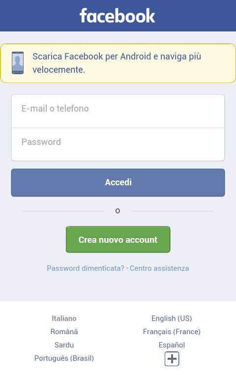Focus the 'E-mail o telefono' input field
Image resolution: width=236 pixels, height=375 pixels.
pos(118,111)
